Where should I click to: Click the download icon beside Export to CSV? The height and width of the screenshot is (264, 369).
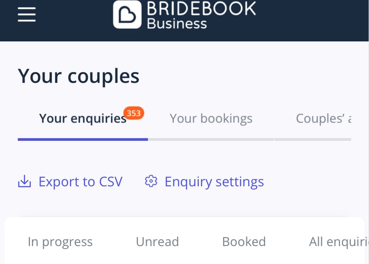click(24, 181)
